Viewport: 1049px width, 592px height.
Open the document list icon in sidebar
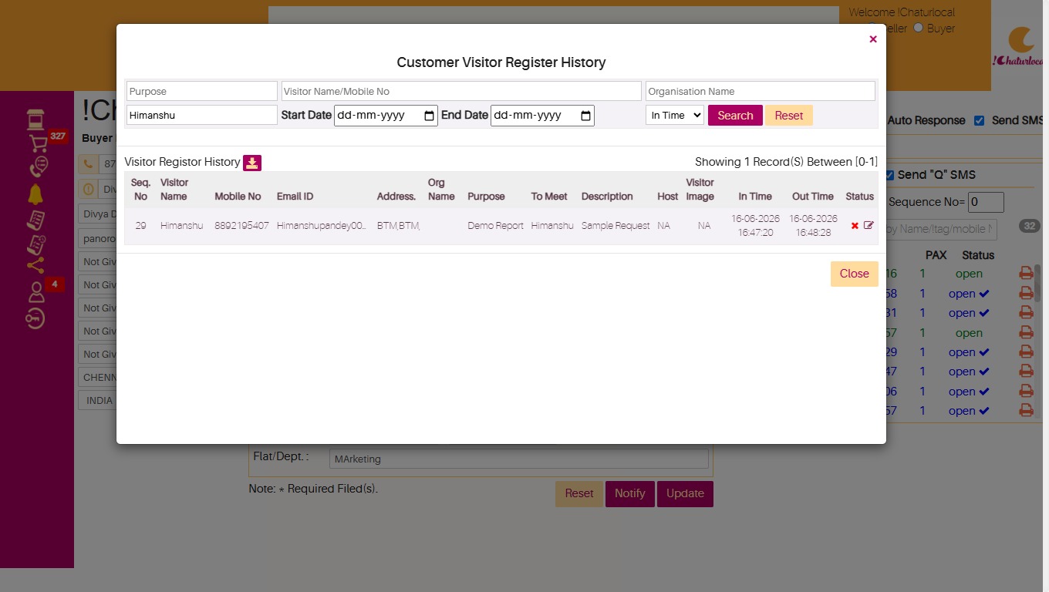pyautogui.click(x=35, y=220)
